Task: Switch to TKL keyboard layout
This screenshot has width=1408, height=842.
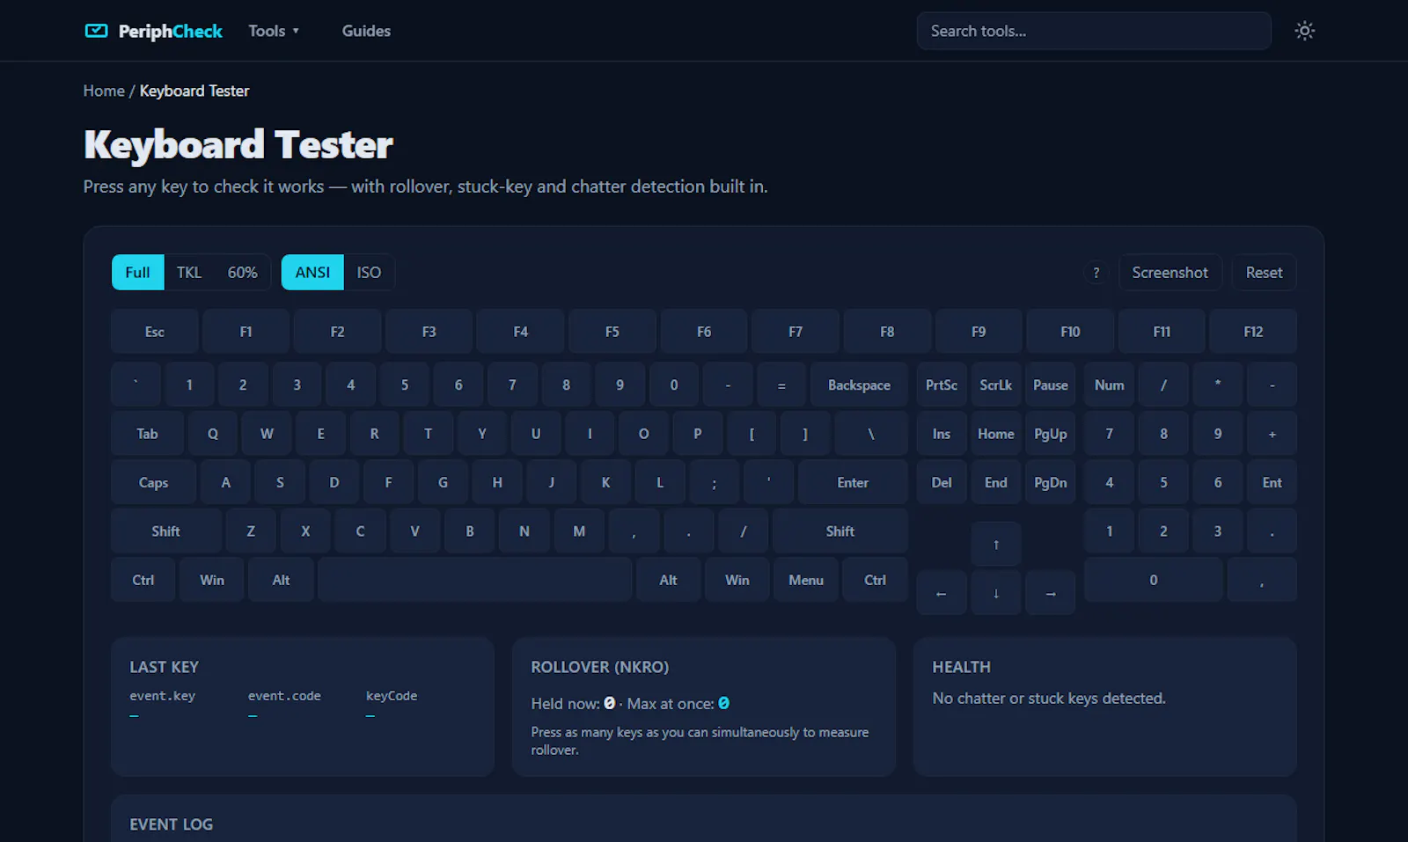Action: [189, 273]
